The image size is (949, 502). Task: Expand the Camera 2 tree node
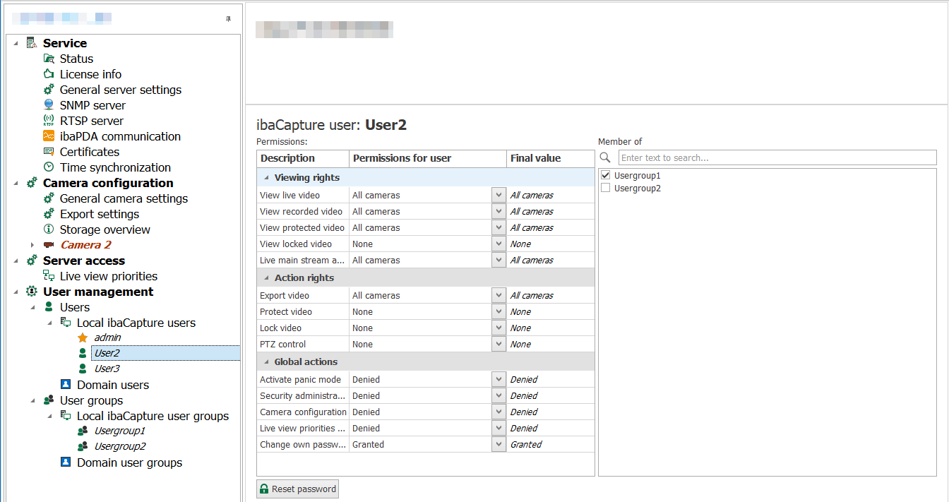[32, 245]
